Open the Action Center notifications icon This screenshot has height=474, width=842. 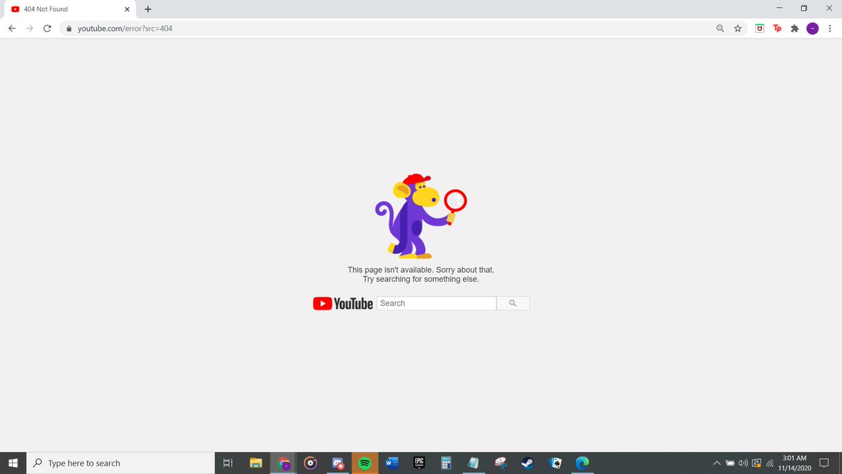pyautogui.click(x=824, y=463)
